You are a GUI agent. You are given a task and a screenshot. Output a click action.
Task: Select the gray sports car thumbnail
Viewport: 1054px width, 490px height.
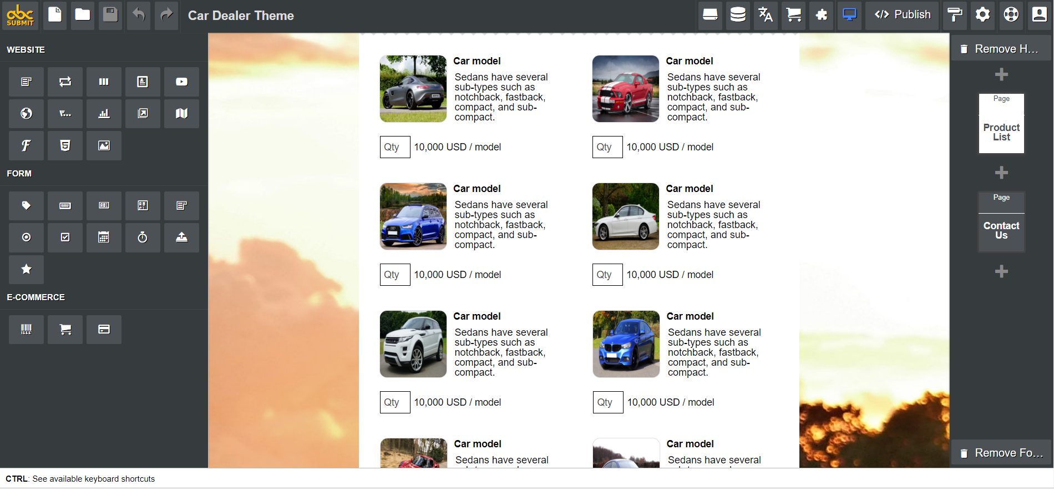click(x=413, y=89)
